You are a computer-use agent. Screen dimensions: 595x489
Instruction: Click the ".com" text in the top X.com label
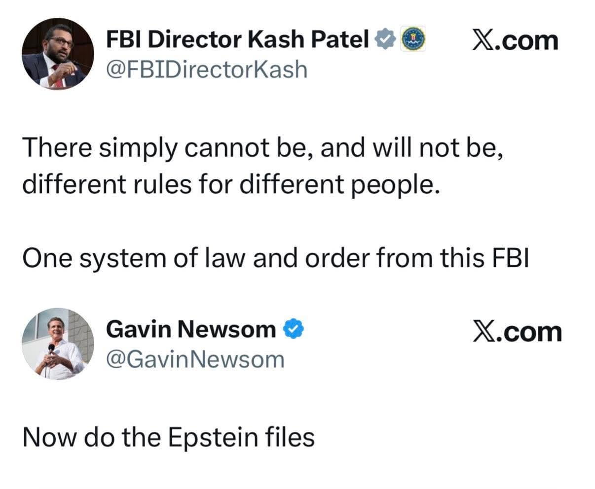pyautogui.click(x=528, y=41)
